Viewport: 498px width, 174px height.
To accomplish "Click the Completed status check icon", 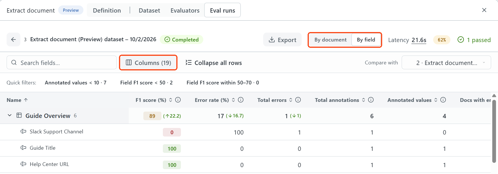I will [167, 39].
